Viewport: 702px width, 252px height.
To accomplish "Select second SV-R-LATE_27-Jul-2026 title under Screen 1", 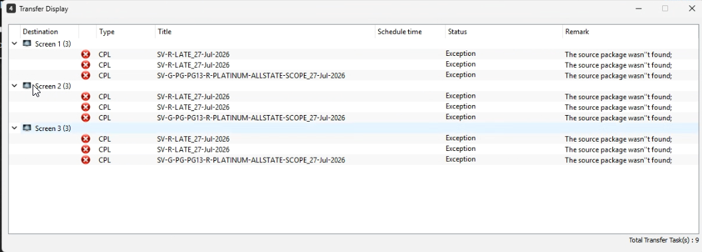I will click(193, 65).
